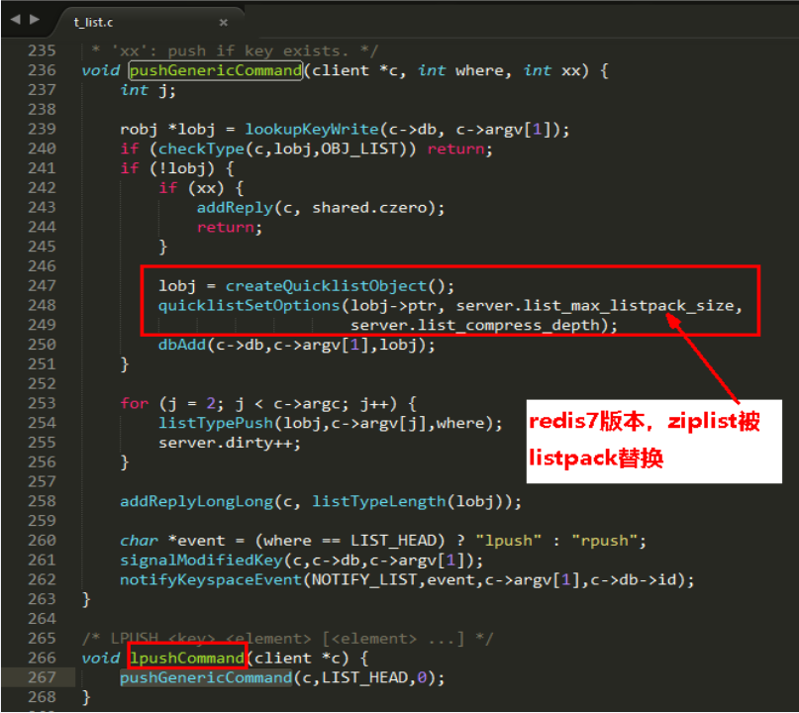The image size is (799, 713).
Task: Click listTypePush call on line 254
Action: 216,423
